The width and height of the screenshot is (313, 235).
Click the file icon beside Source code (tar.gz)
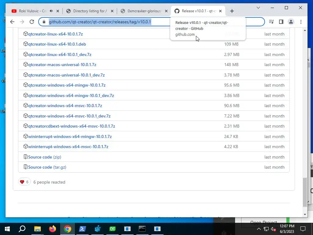click(x=26, y=167)
